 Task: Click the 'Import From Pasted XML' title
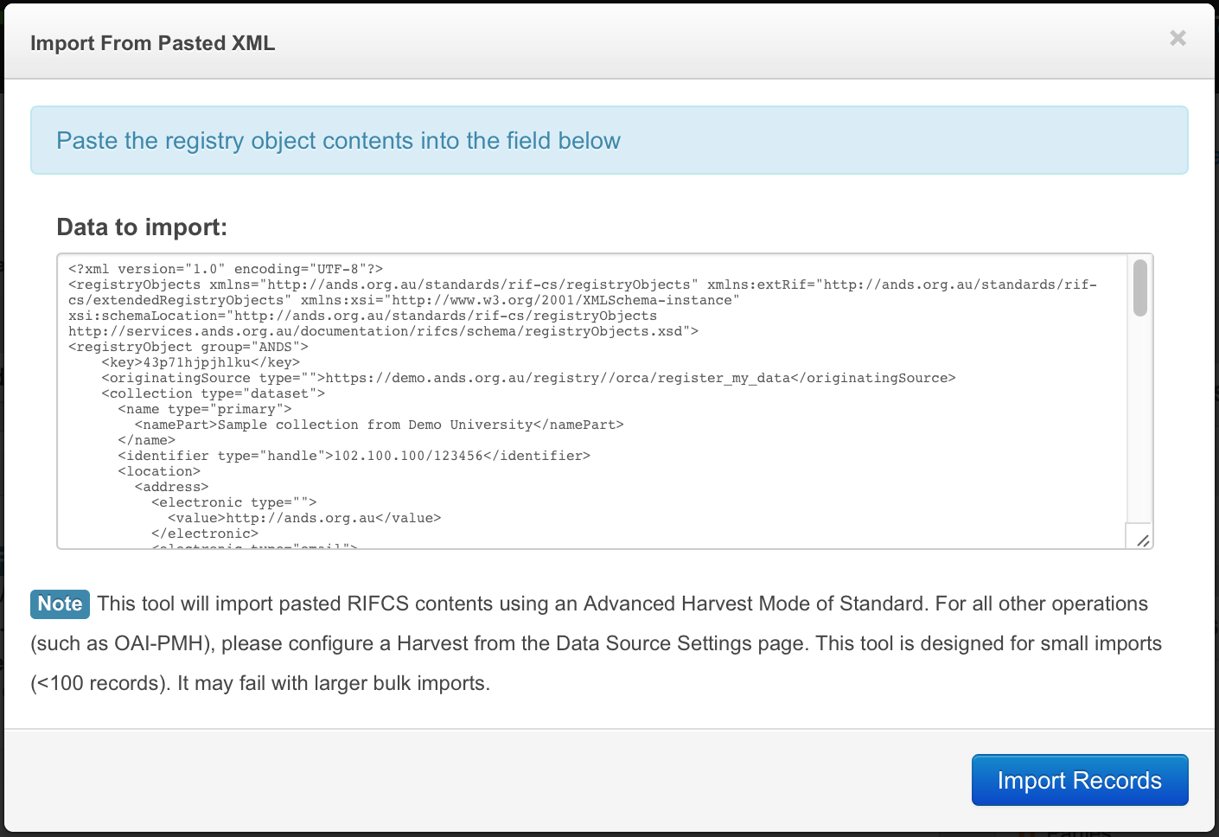point(153,43)
